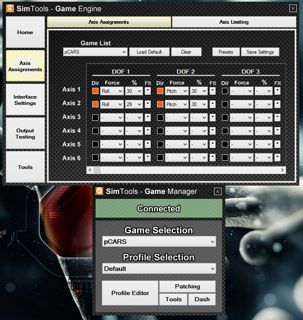Open Axis 3 DOF 3 filter button

point(277,117)
